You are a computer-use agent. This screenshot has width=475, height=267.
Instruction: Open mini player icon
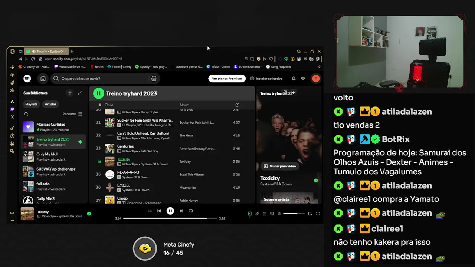(x=310, y=214)
